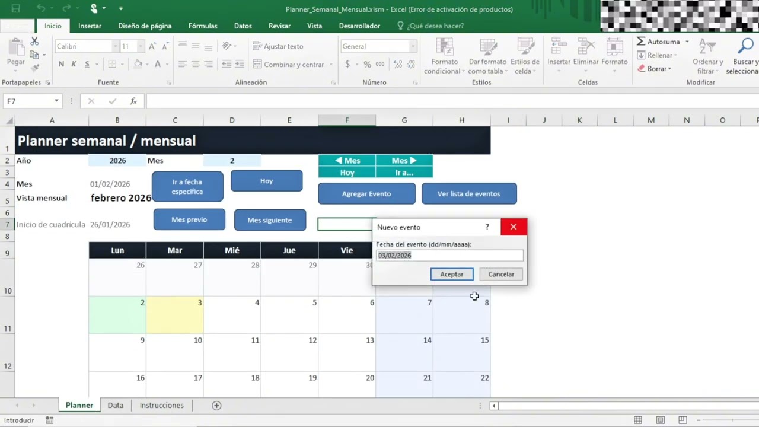Screen dimensions: 759x427
Task: Click the Name Box showing F7
Action: (33, 101)
